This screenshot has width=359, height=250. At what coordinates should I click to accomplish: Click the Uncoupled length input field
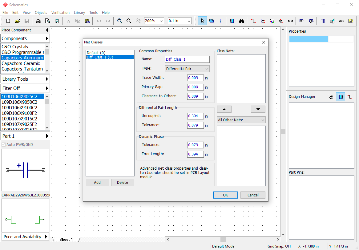point(195,116)
